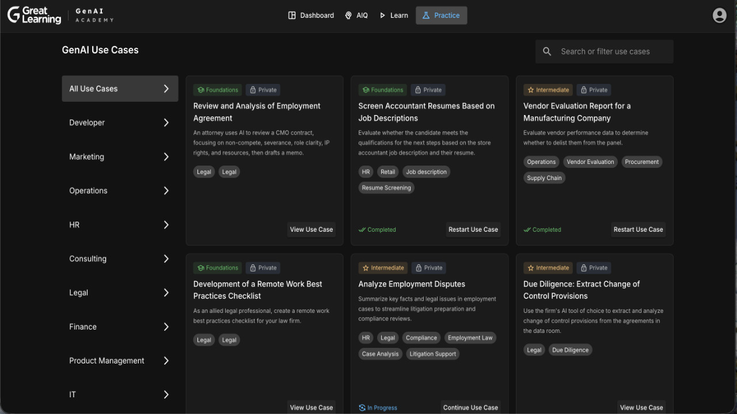737x414 pixels.
Task: Open the Dashboard from the top navigation
Action: [x=311, y=15]
